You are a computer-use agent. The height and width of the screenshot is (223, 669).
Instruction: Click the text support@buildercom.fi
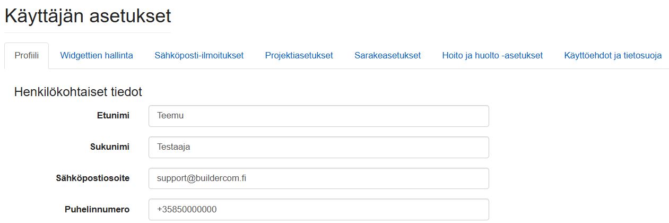point(202,178)
